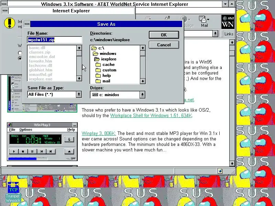Viewport: 275px width, 206px height.
Task: Select the windows folder
Action: [104, 54]
